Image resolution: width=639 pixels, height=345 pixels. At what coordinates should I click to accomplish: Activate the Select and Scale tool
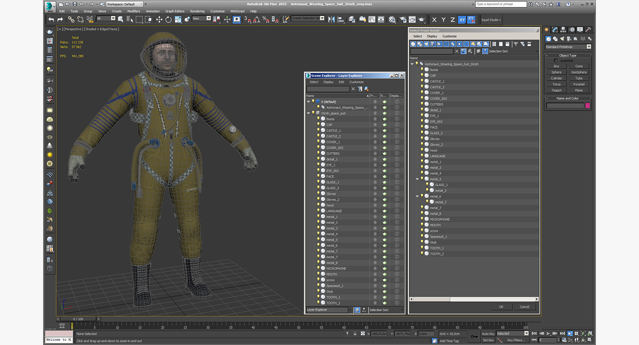[177, 19]
